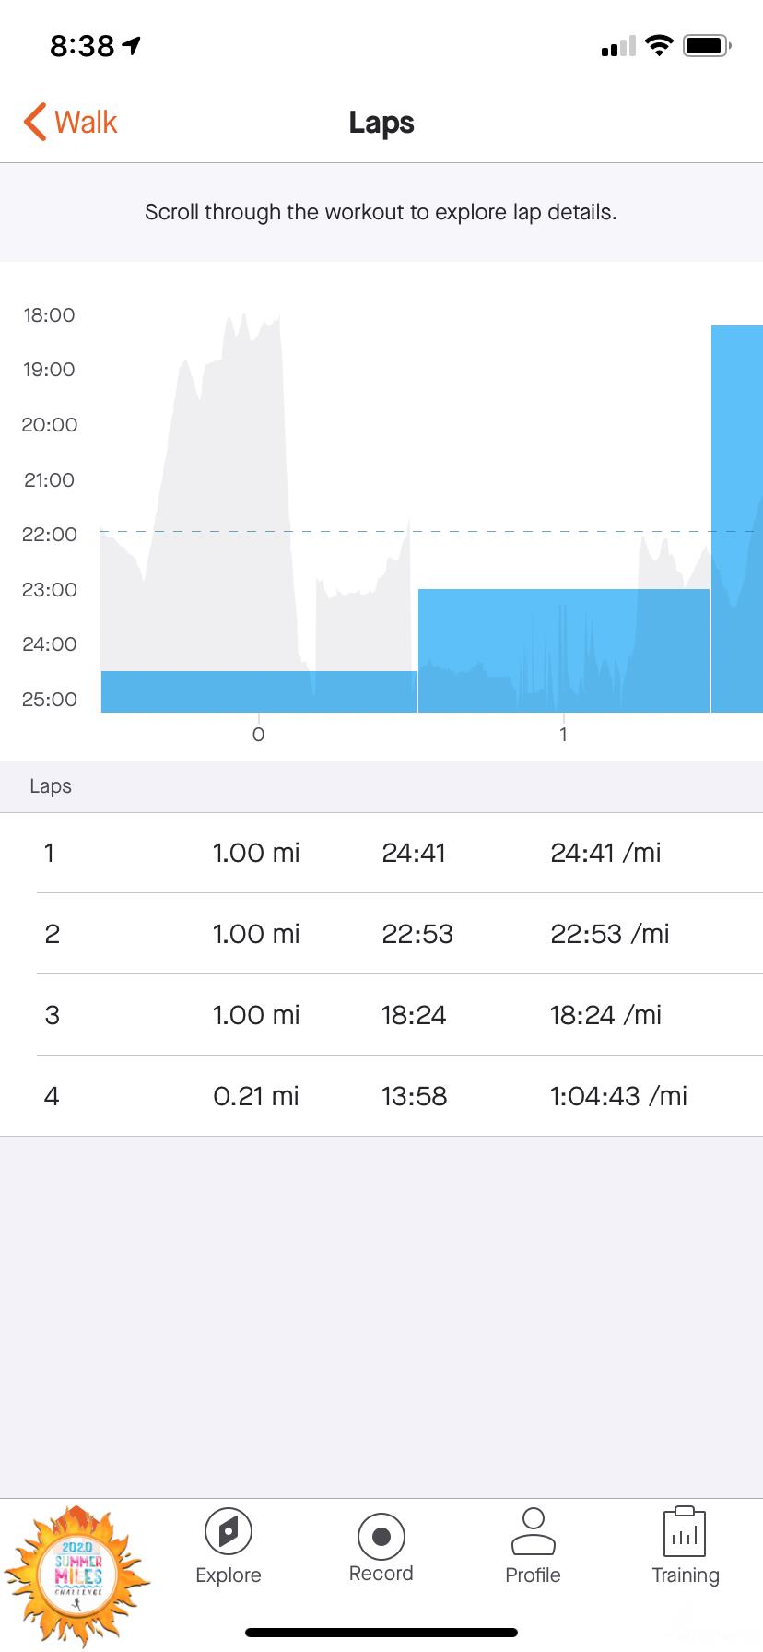This screenshot has width=763, height=1652.
Task: Select lap 3 row with 18:24 pace
Action: [x=381, y=1015]
